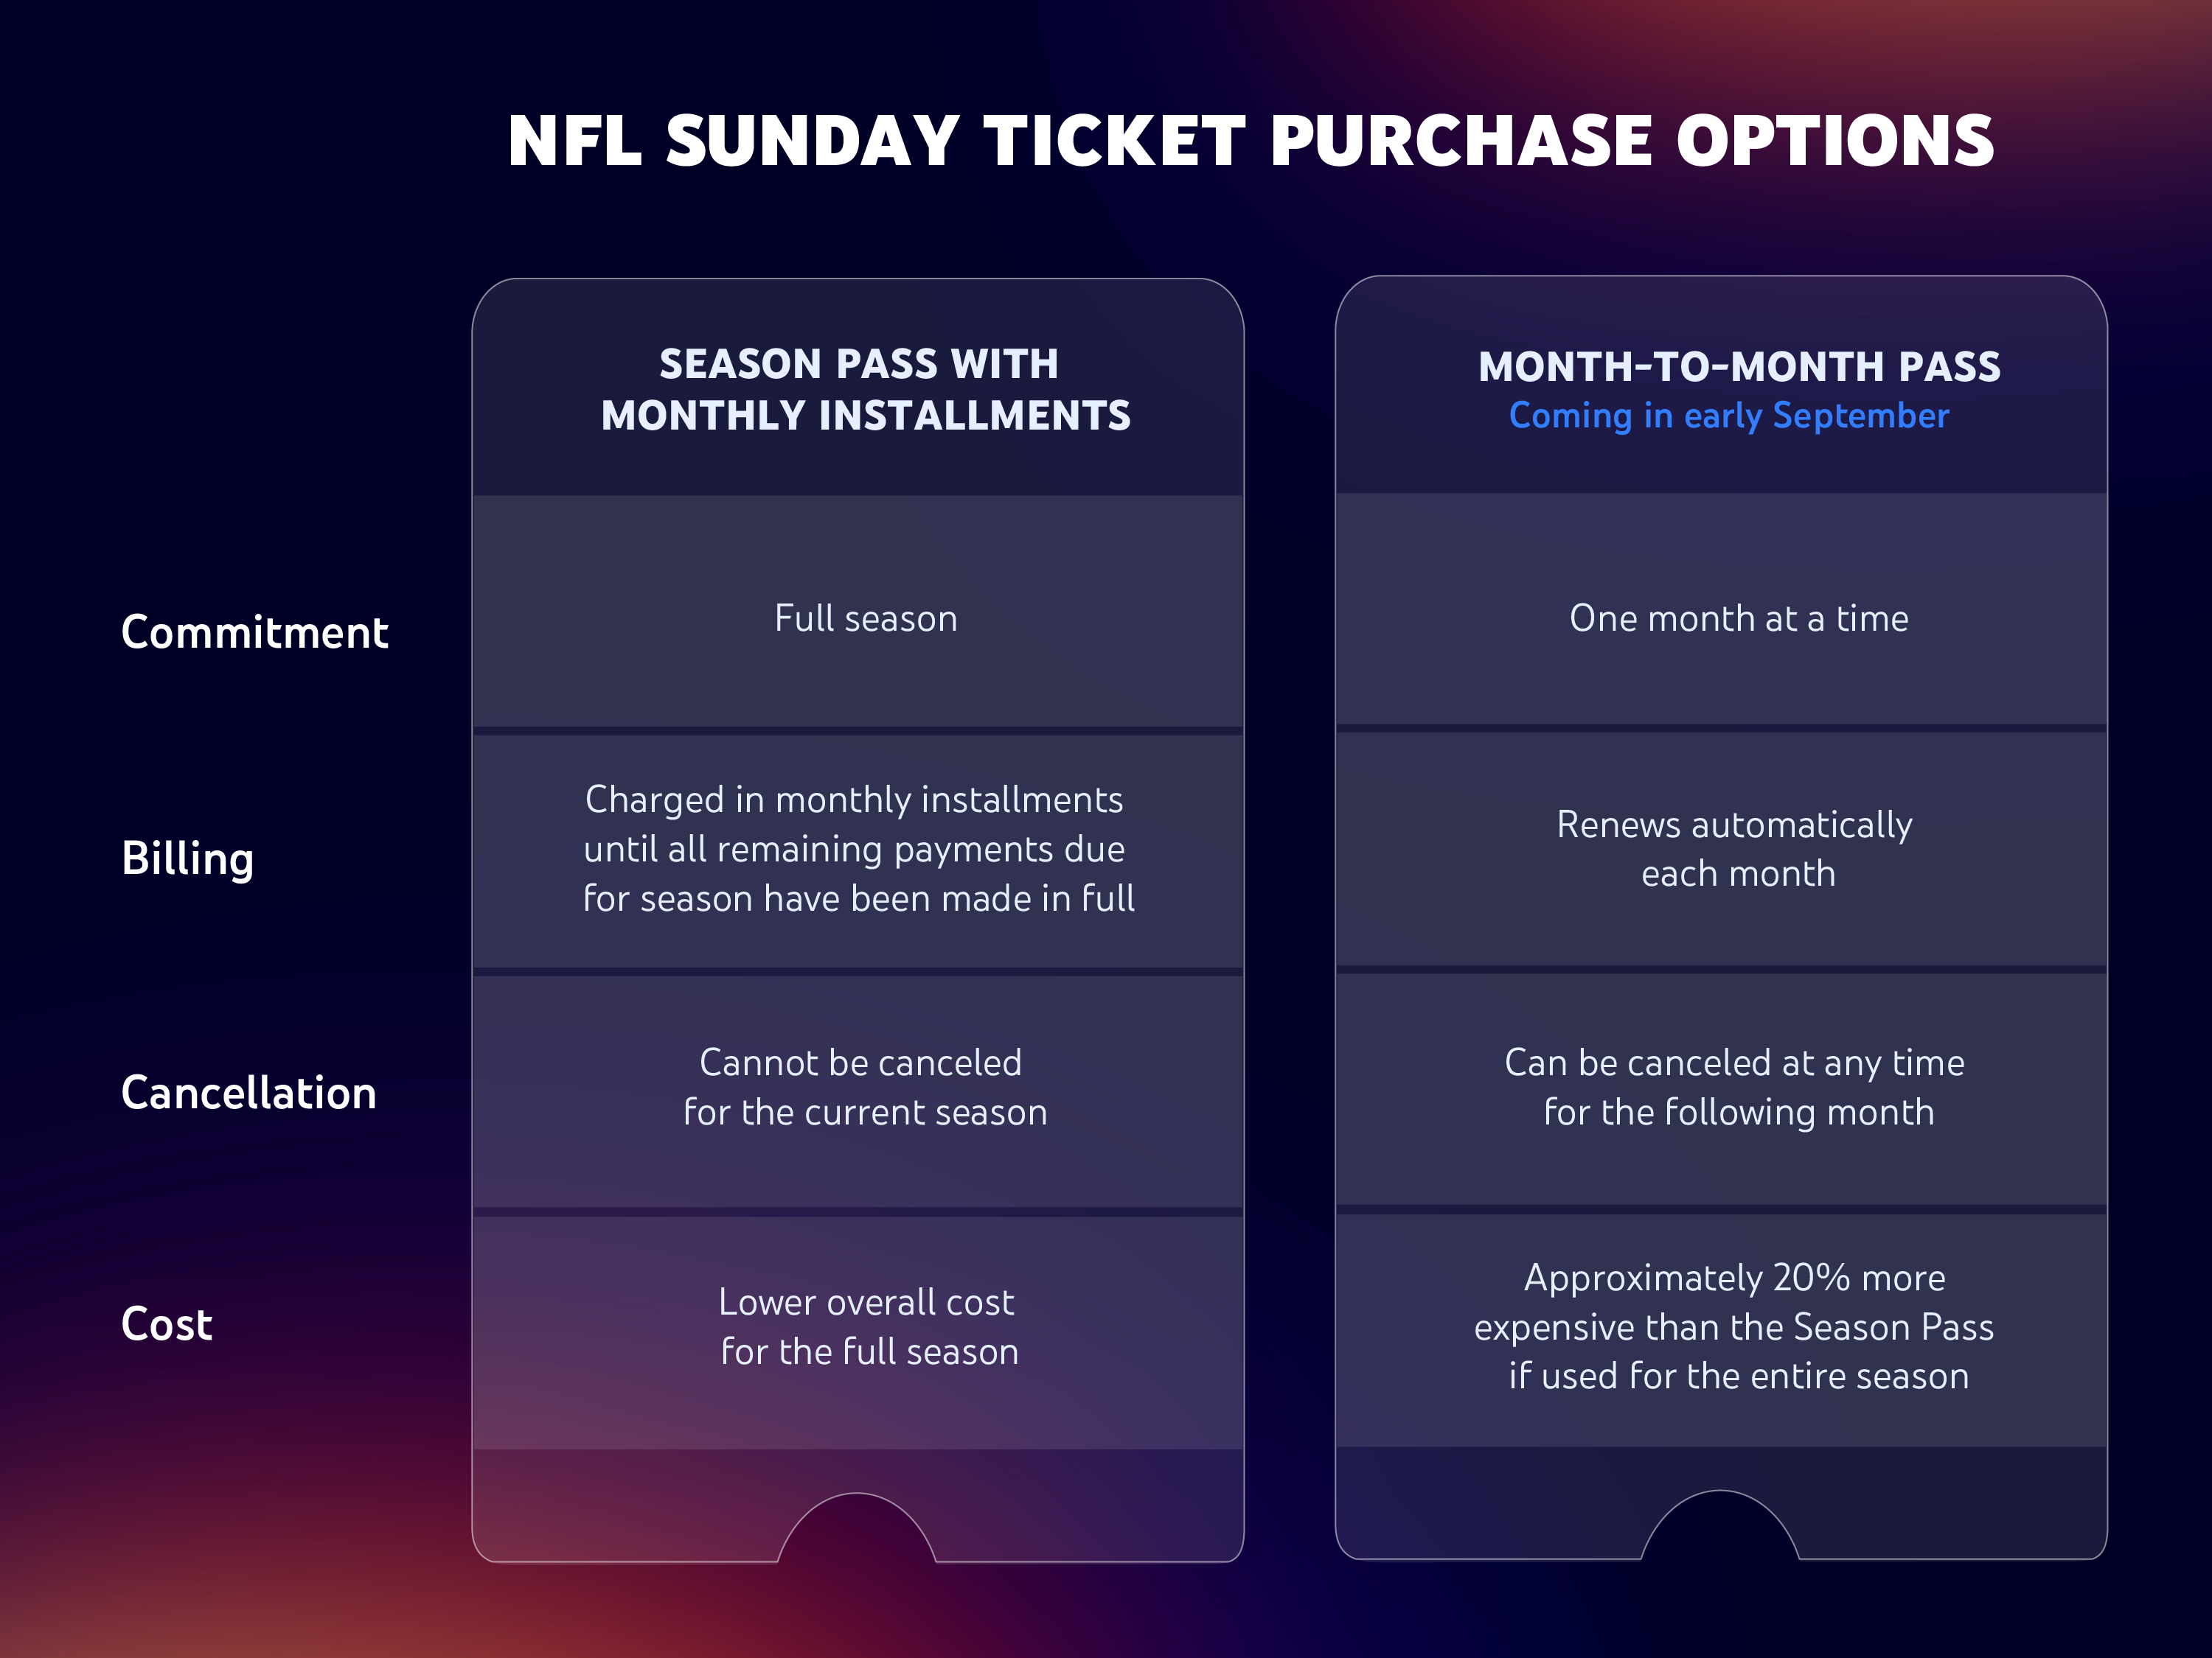Click Can be canceled at any time cell
Screen dimensions: 2212x1658
coord(1735,1088)
